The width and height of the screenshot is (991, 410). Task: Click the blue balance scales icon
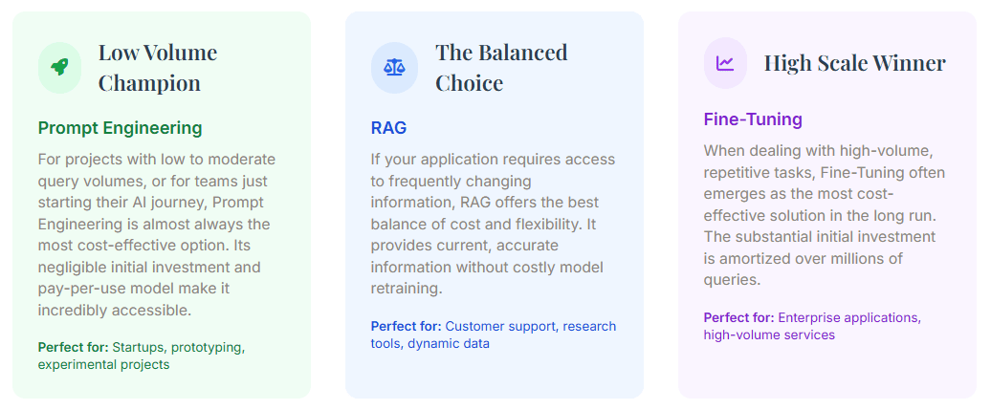click(394, 67)
